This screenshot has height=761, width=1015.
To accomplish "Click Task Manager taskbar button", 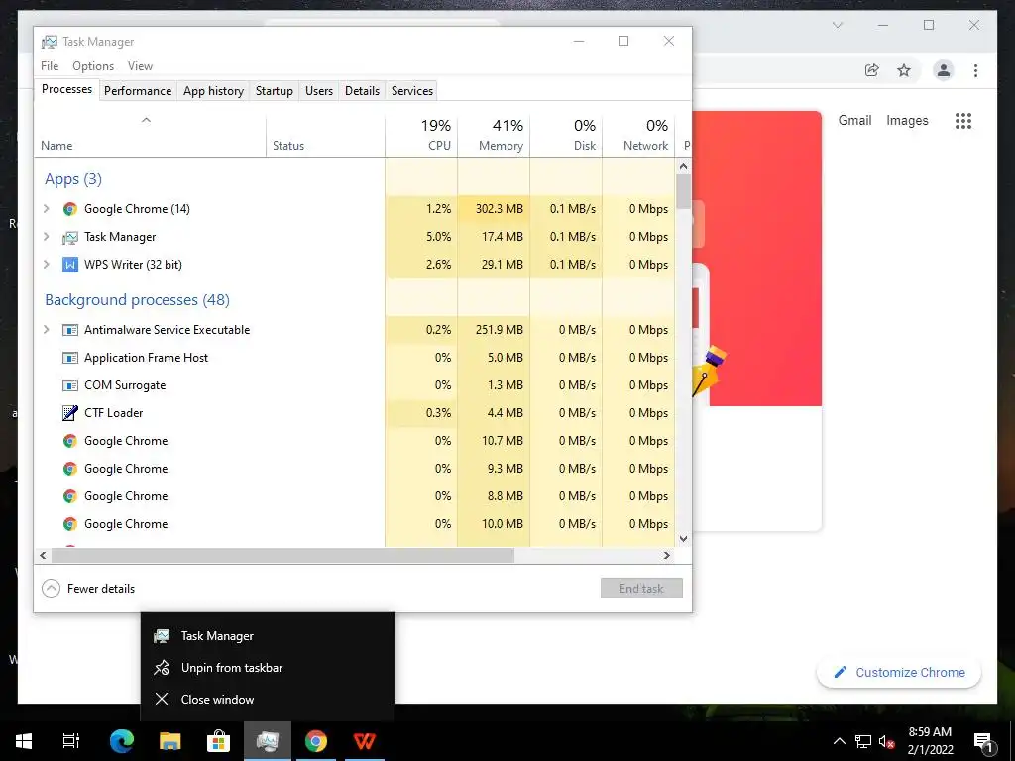I will 268,741.
